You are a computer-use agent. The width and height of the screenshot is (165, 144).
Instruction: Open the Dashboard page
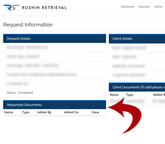click(127, 7)
